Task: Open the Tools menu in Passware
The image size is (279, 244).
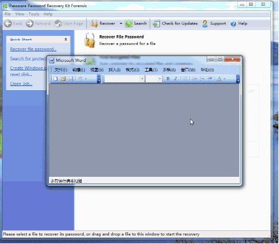Action: [x=34, y=14]
